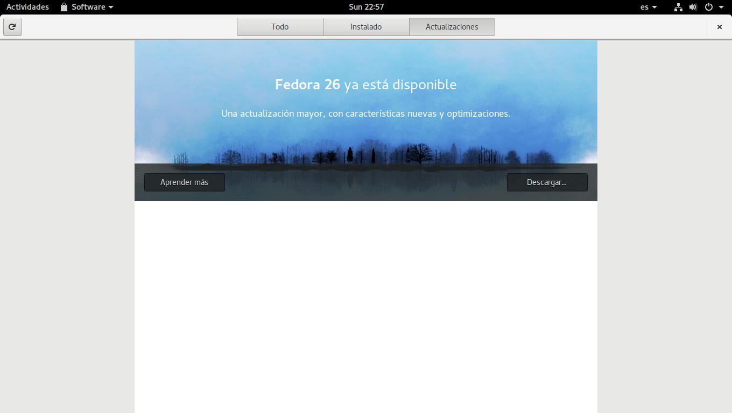This screenshot has height=413, width=732.
Task: Click the 'Una actualización mayor' description text
Action: (366, 114)
